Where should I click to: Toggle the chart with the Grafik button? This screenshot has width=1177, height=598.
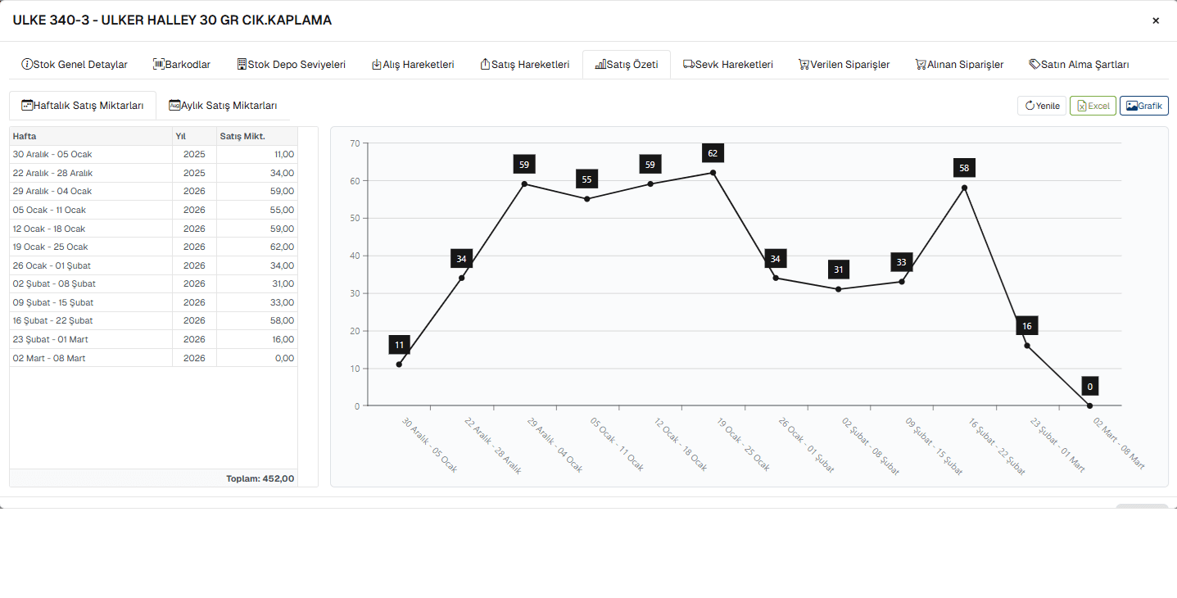click(1143, 106)
